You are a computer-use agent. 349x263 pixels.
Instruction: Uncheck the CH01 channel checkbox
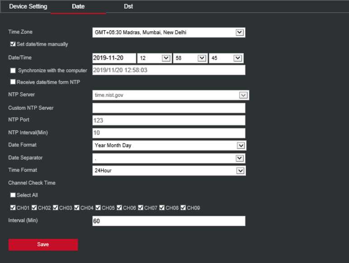pos(13,208)
